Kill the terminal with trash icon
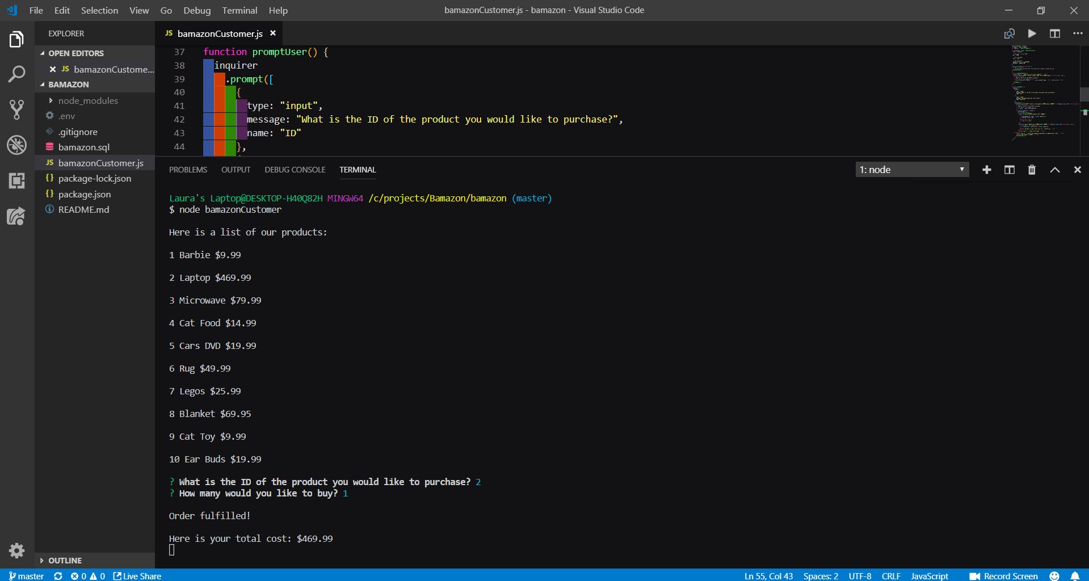This screenshot has width=1089, height=581. (1032, 170)
